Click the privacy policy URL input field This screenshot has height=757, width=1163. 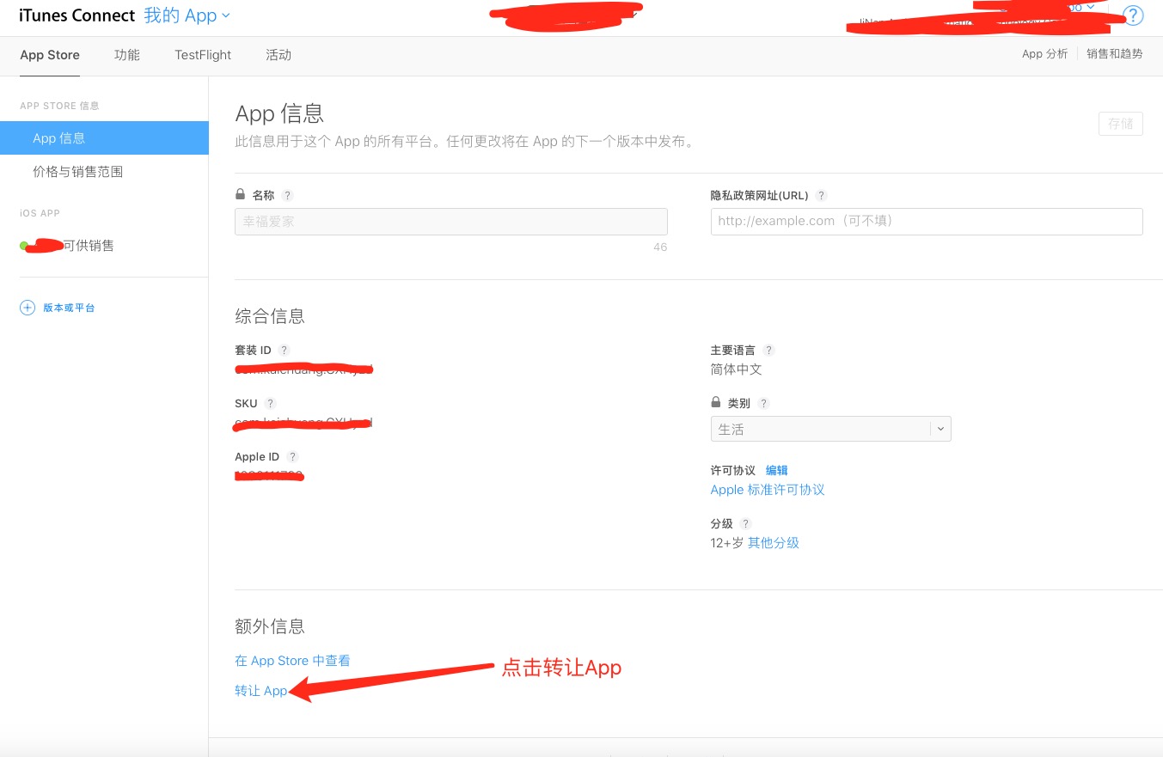[x=927, y=221]
